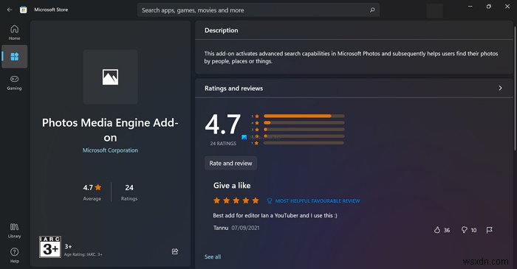Open the Gaming section
The height and width of the screenshot is (269, 517).
click(15, 83)
